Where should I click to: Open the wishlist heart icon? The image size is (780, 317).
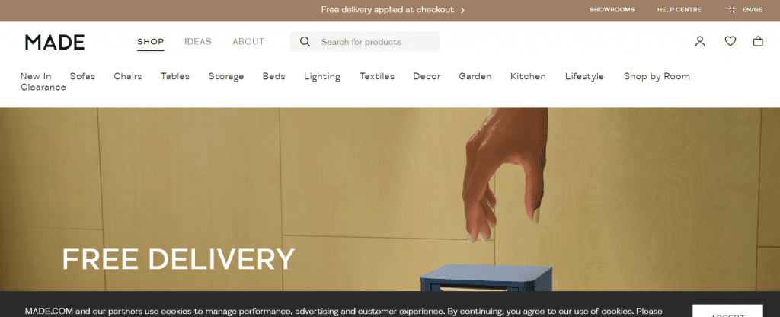[x=730, y=41]
